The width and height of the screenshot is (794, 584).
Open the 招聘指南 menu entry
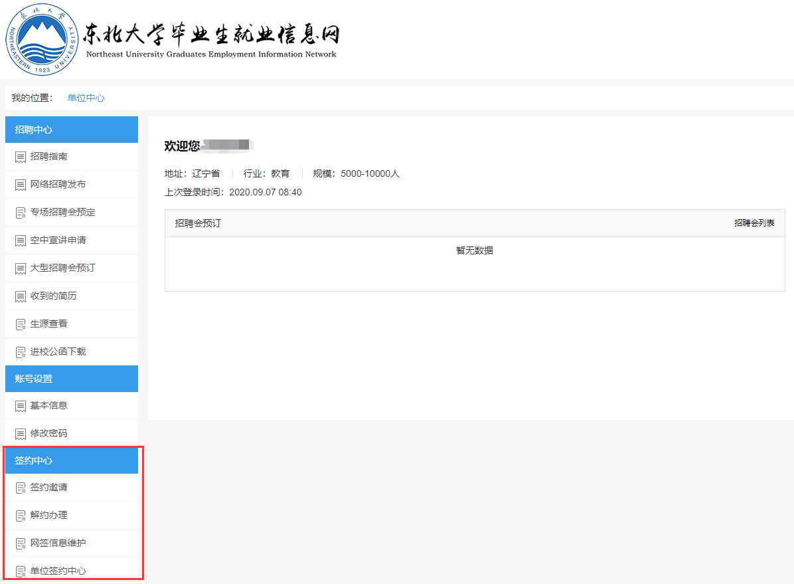tap(72, 157)
